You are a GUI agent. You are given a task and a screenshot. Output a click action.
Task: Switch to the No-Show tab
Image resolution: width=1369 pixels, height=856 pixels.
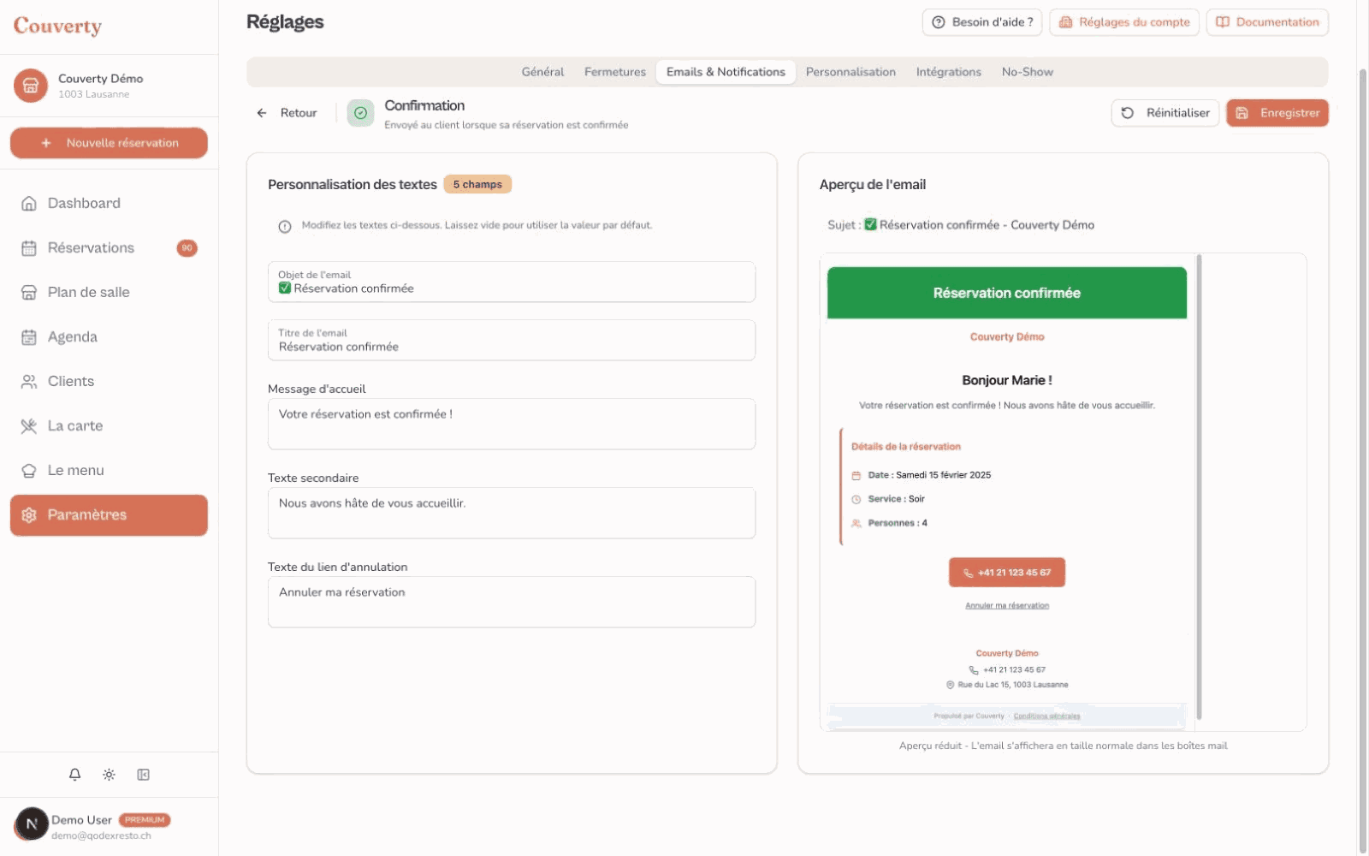pyautogui.click(x=1027, y=72)
